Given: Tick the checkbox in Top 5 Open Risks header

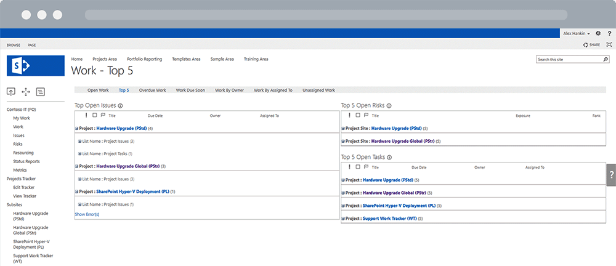Looking at the screenshot, I should [x=357, y=115].
